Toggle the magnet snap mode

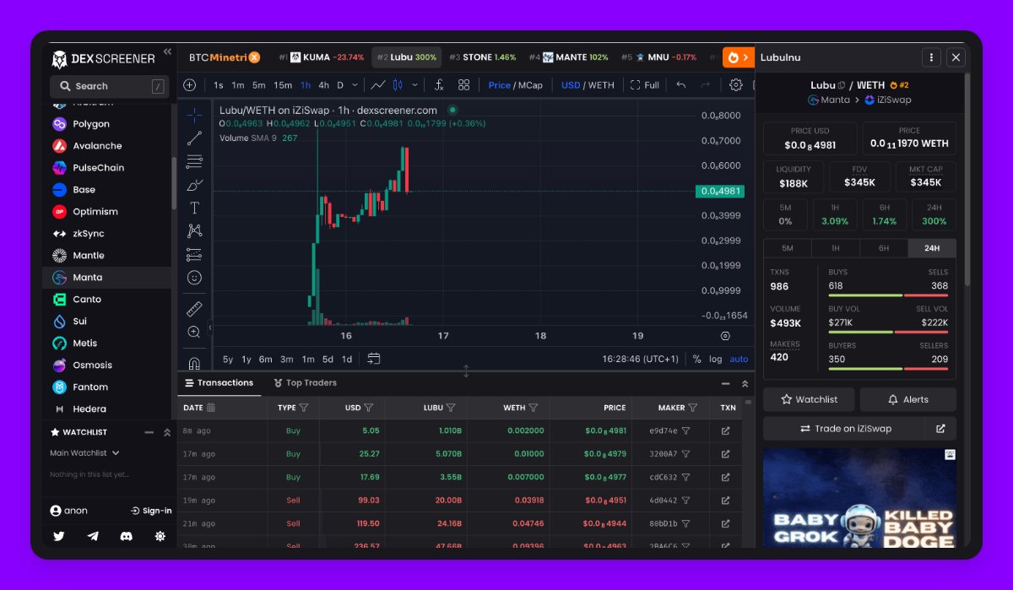point(194,363)
